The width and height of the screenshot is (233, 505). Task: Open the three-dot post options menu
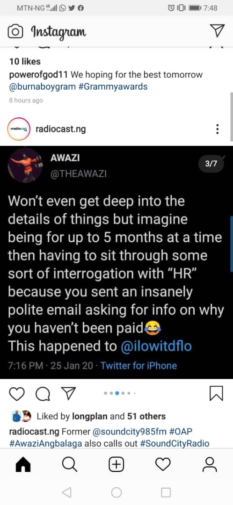coord(218,129)
